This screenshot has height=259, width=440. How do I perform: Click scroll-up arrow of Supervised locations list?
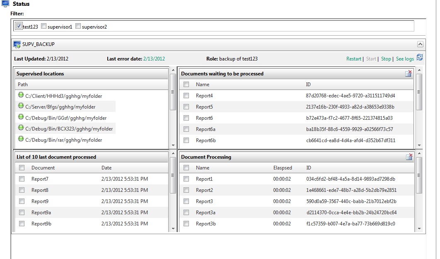point(173,70)
